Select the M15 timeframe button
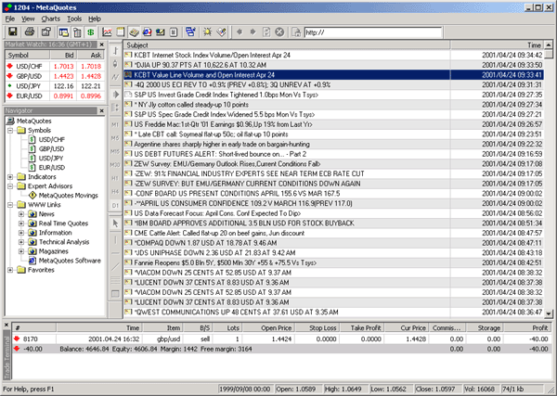The width and height of the screenshot is (557, 396). coord(115,151)
